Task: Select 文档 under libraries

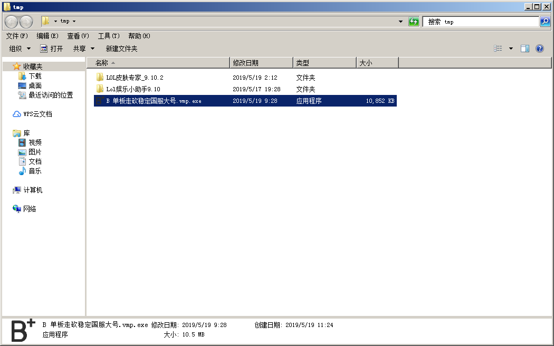Action: click(35, 161)
